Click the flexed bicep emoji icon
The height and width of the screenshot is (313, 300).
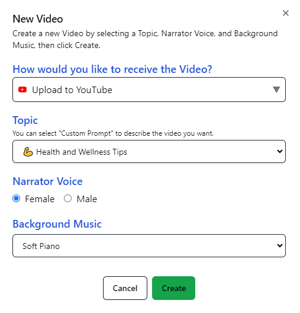pos(28,152)
